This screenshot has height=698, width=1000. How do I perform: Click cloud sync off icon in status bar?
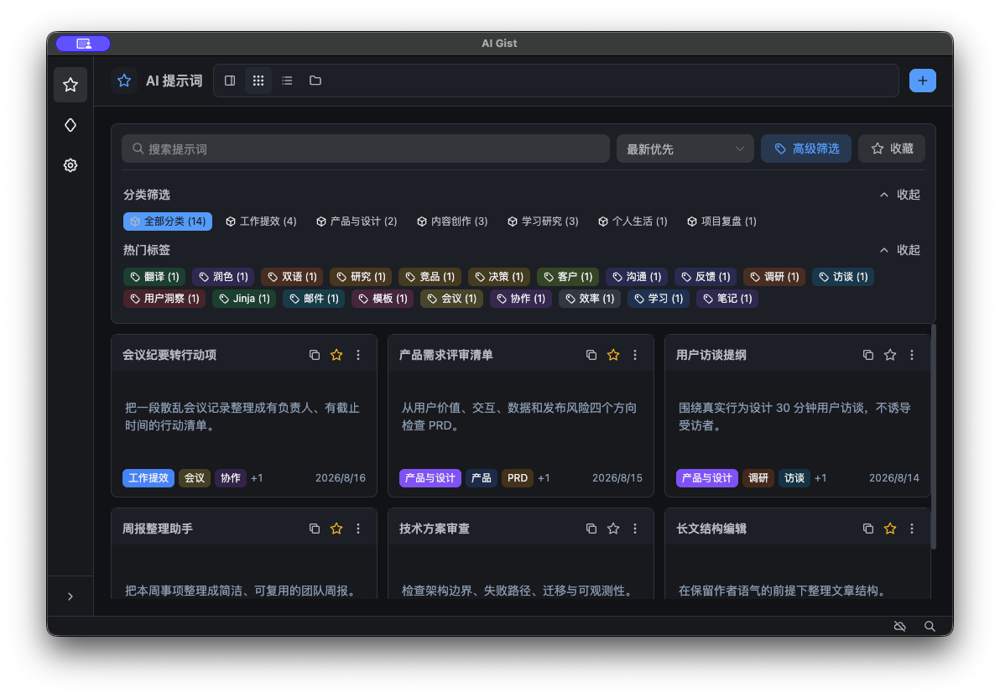900,626
